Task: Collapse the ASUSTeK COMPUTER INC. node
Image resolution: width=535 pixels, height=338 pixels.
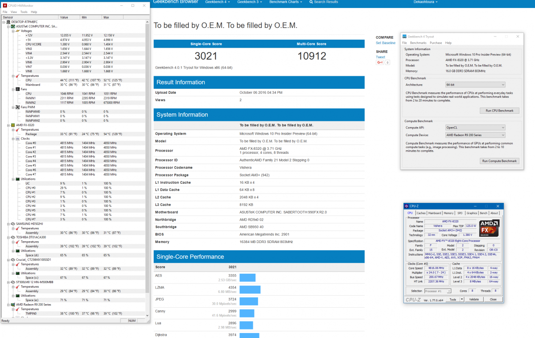Action: click(8, 26)
